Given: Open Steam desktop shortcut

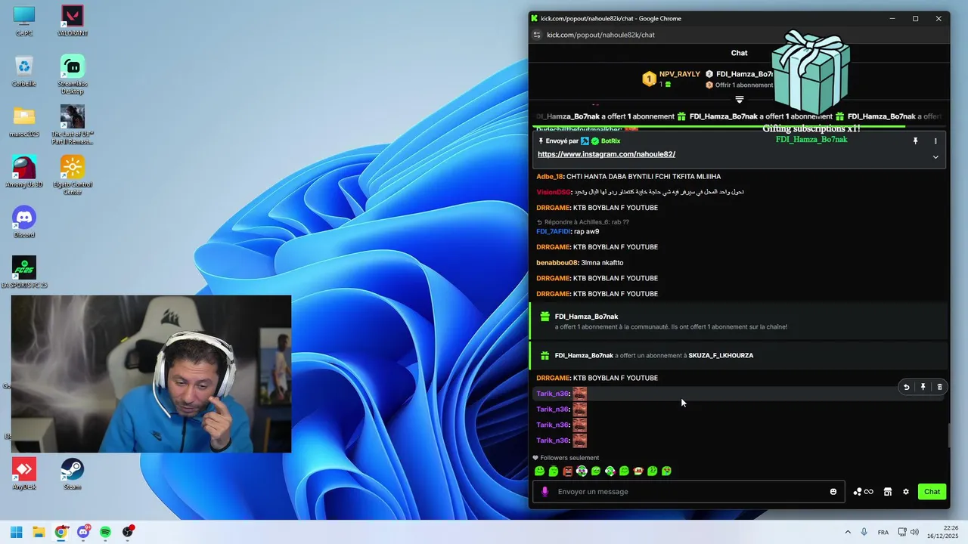Looking at the screenshot, I should point(72,474).
